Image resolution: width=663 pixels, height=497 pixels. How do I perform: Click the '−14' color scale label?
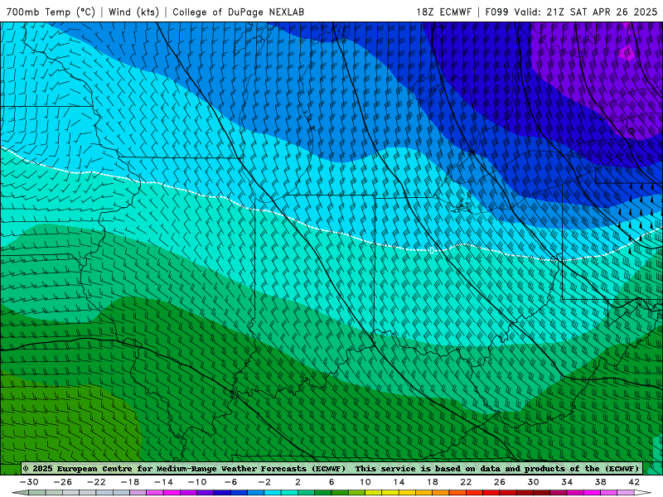(163, 482)
